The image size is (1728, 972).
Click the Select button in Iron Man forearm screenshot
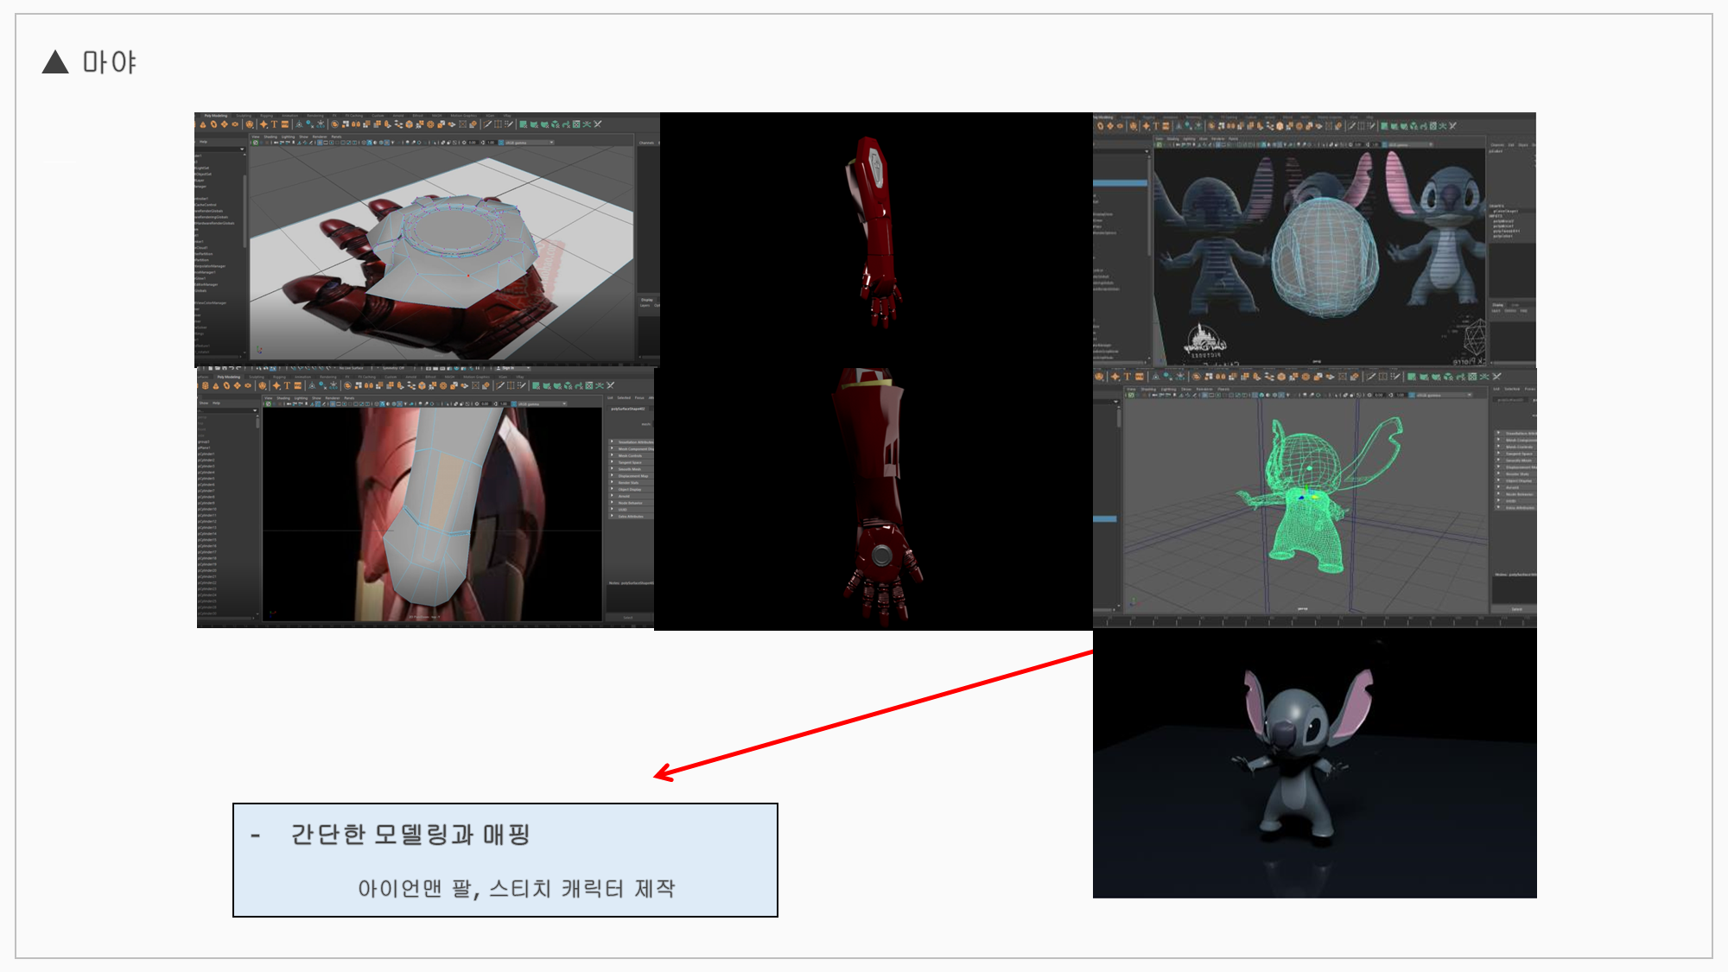(x=628, y=618)
